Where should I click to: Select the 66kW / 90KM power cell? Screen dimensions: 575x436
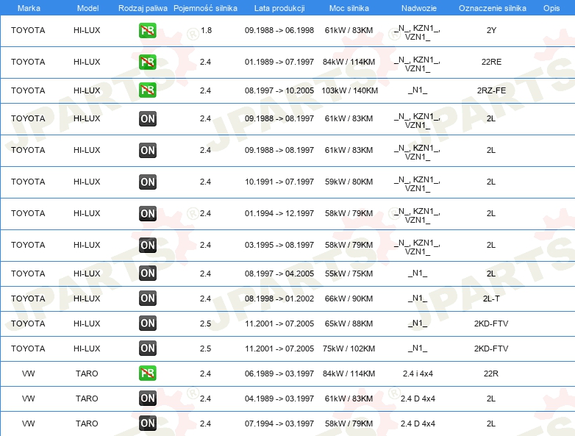(349, 299)
